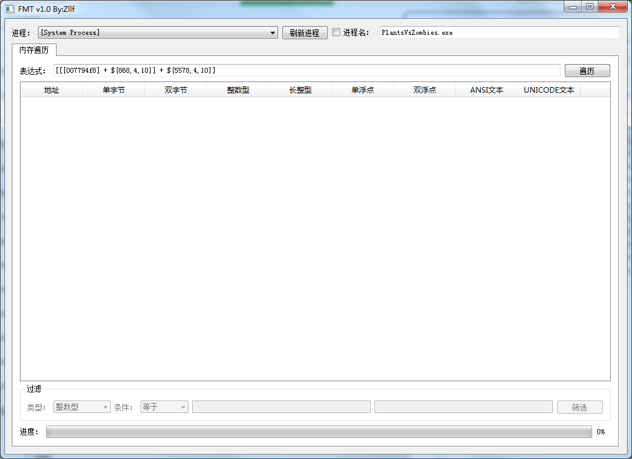Click the FMT icon in the title bar
This screenshot has width=632, height=459.
click(8, 7)
